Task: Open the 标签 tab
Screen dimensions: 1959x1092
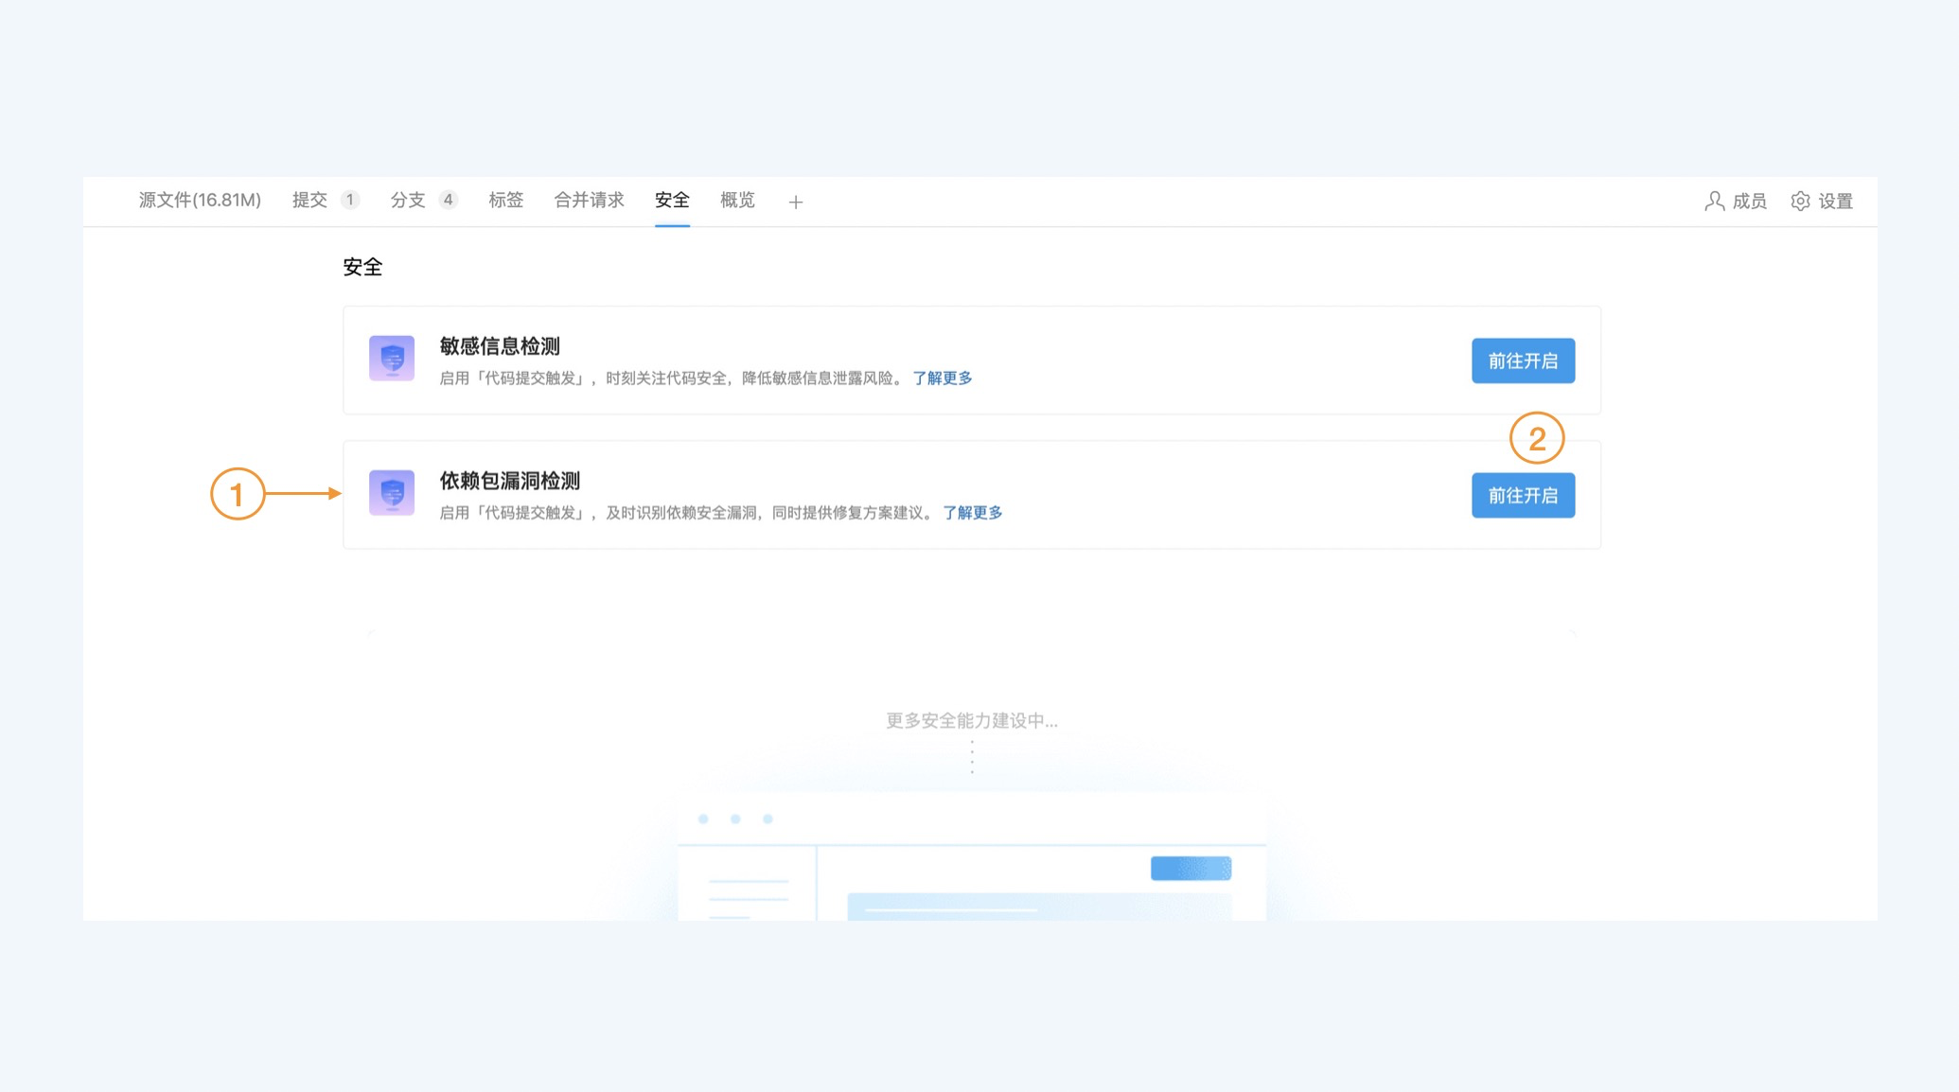Action: point(506,200)
